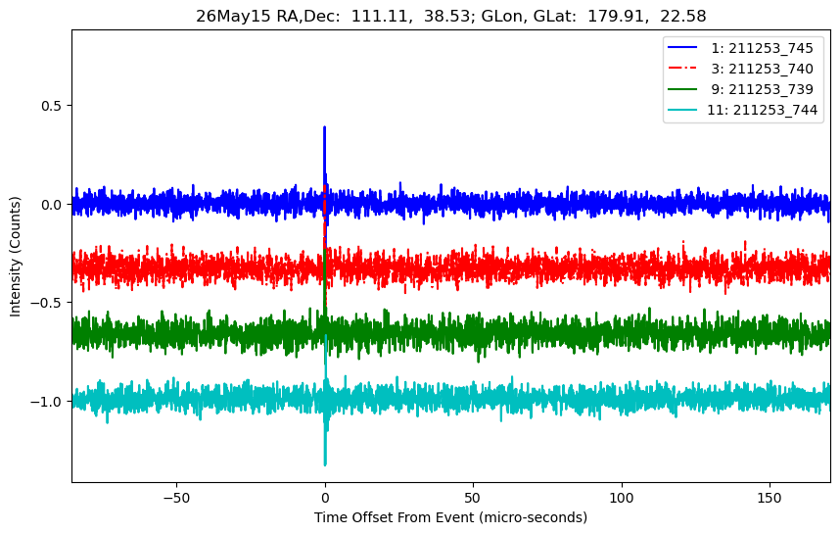The height and width of the screenshot is (534, 840).
Task: Click the y-axis tick label '−1.0'
Action: click(47, 402)
